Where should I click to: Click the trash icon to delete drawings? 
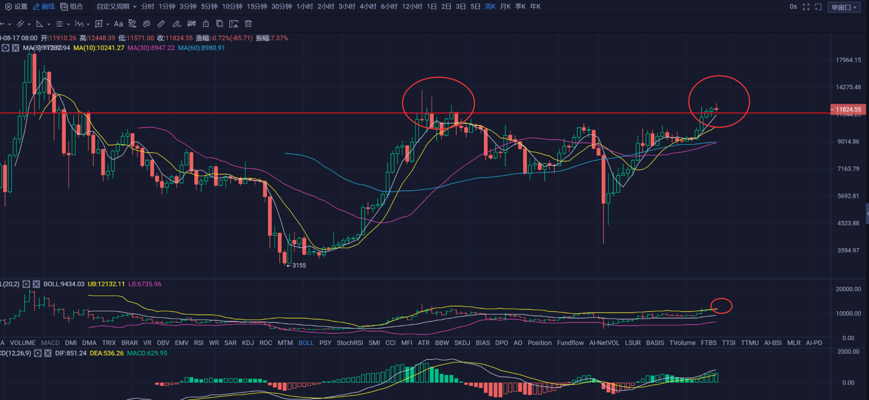click(248, 24)
